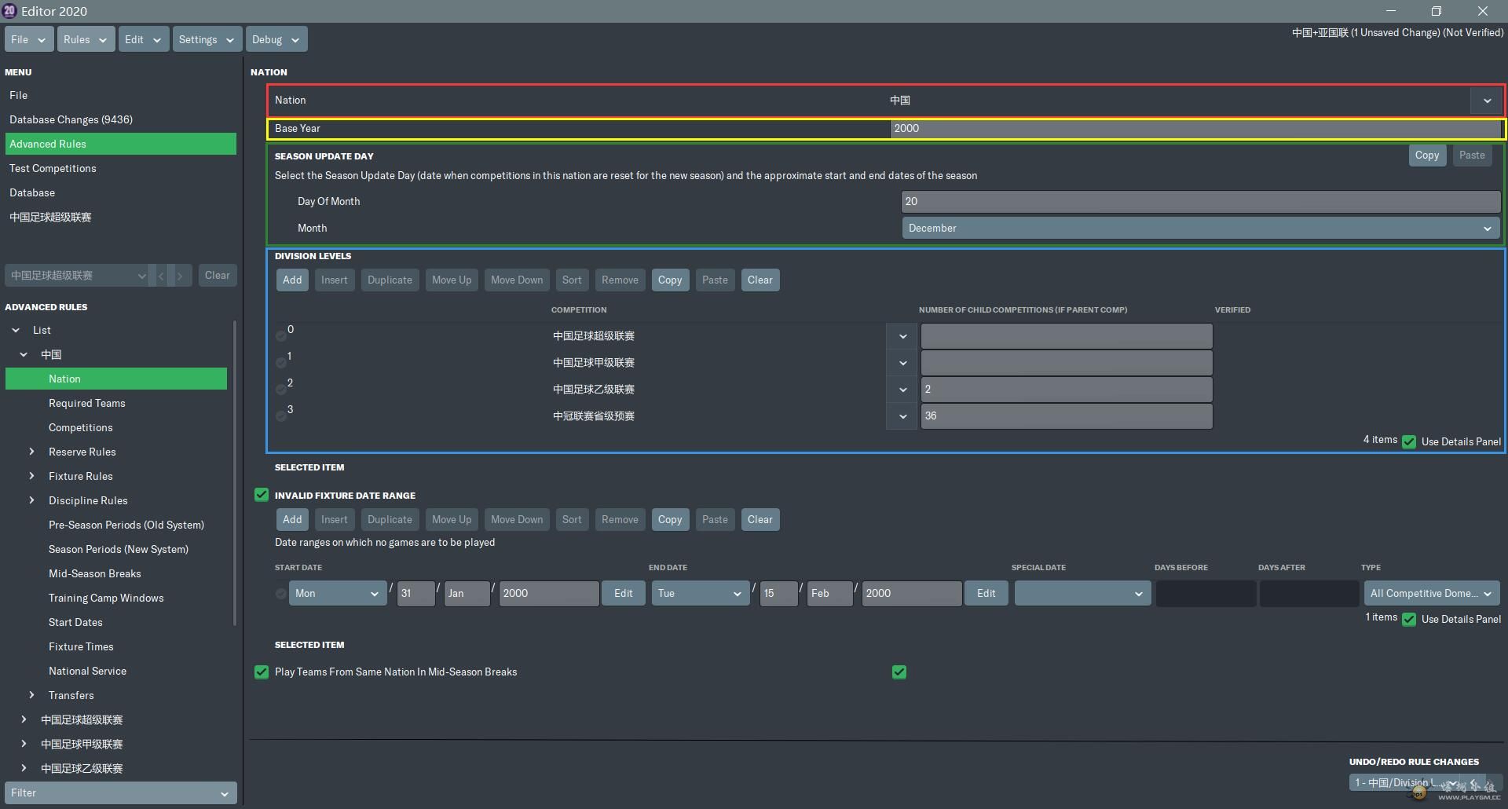This screenshot has width=1508, height=809.
Task: Toggle Play Teams From Same Nation row checkbox
Action: pos(262,672)
